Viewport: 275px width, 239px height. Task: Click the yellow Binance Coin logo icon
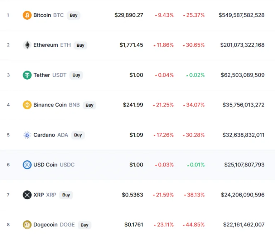click(x=27, y=105)
